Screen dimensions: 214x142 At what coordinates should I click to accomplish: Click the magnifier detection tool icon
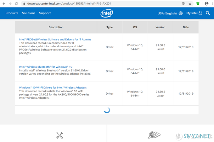154,135
